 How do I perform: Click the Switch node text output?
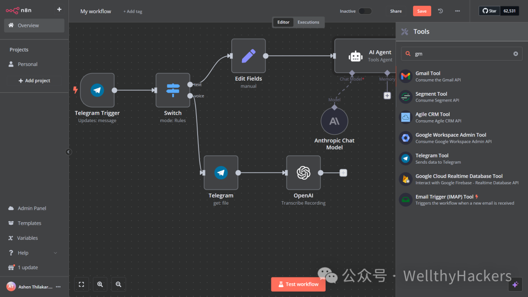(190, 85)
